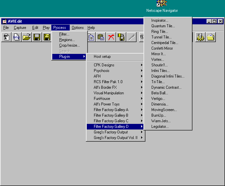
Task: Select Host setup in the Plug-in menu
Action: (x=115, y=57)
